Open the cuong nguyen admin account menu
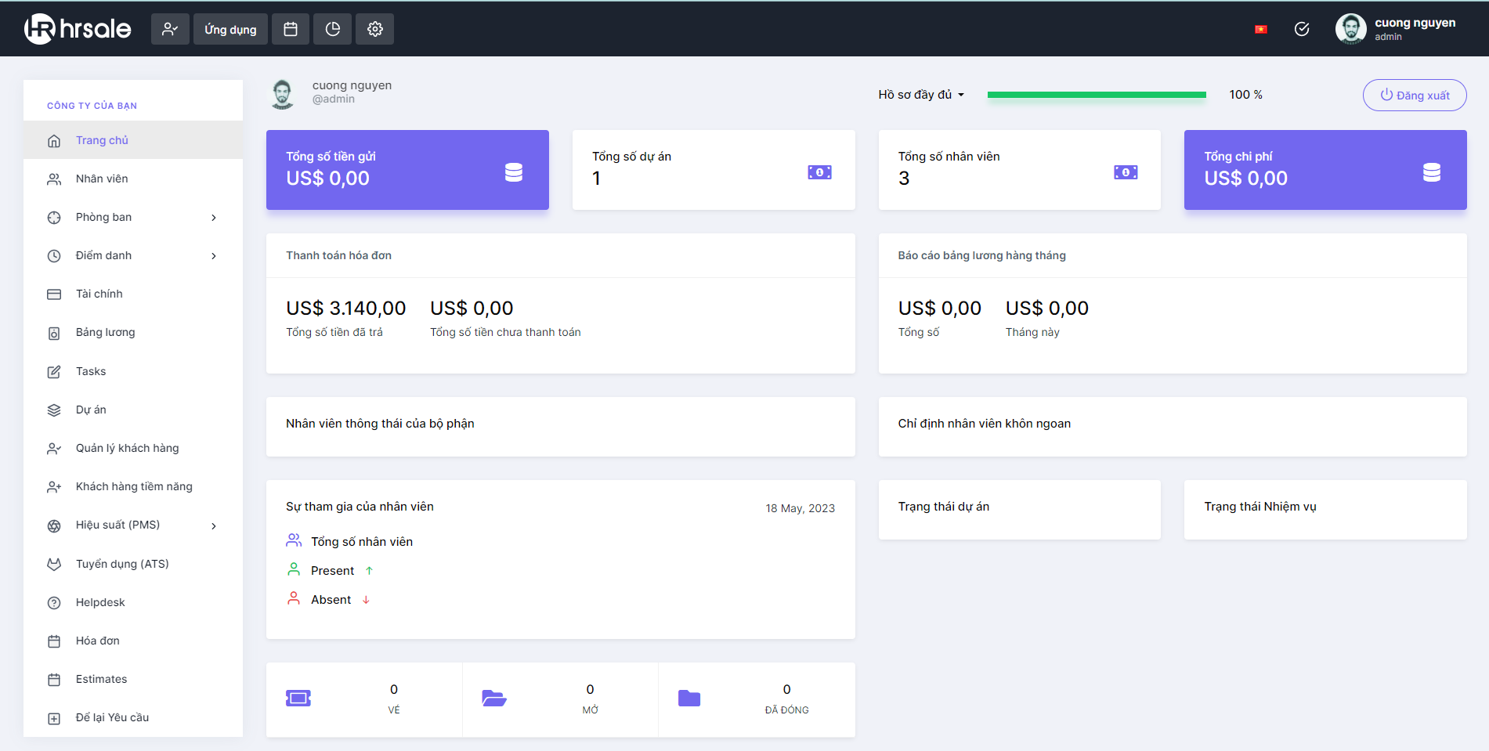The width and height of the screenshot is (1489, 751). click(1396, 29)
